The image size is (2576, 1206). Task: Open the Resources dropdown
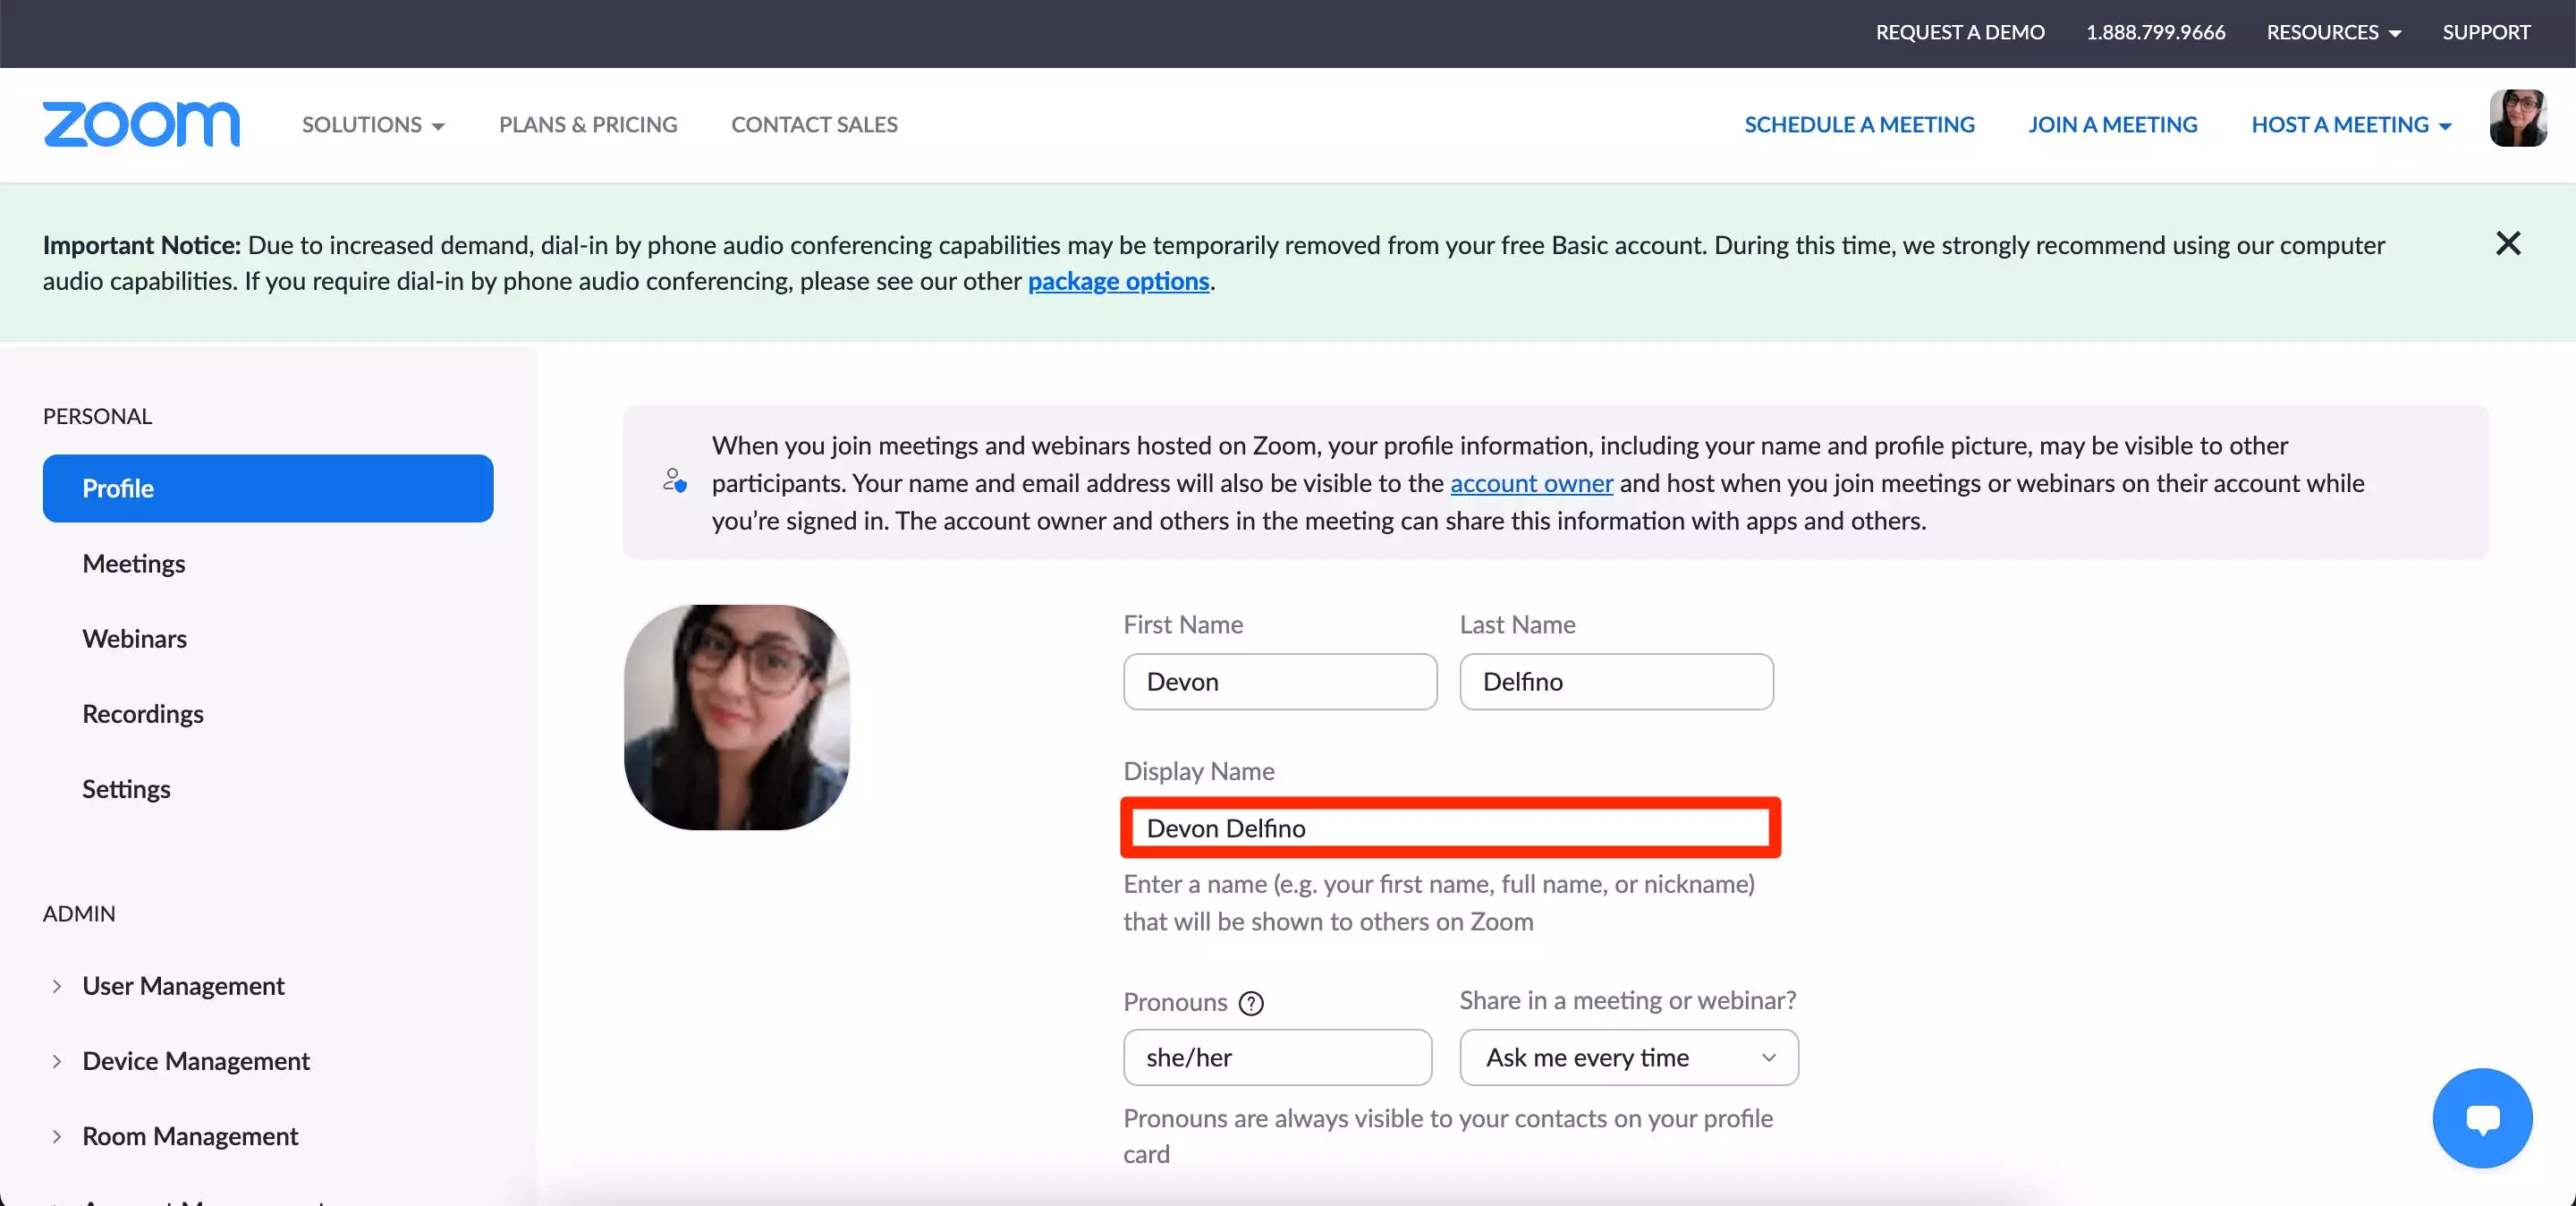(2333, 32)
